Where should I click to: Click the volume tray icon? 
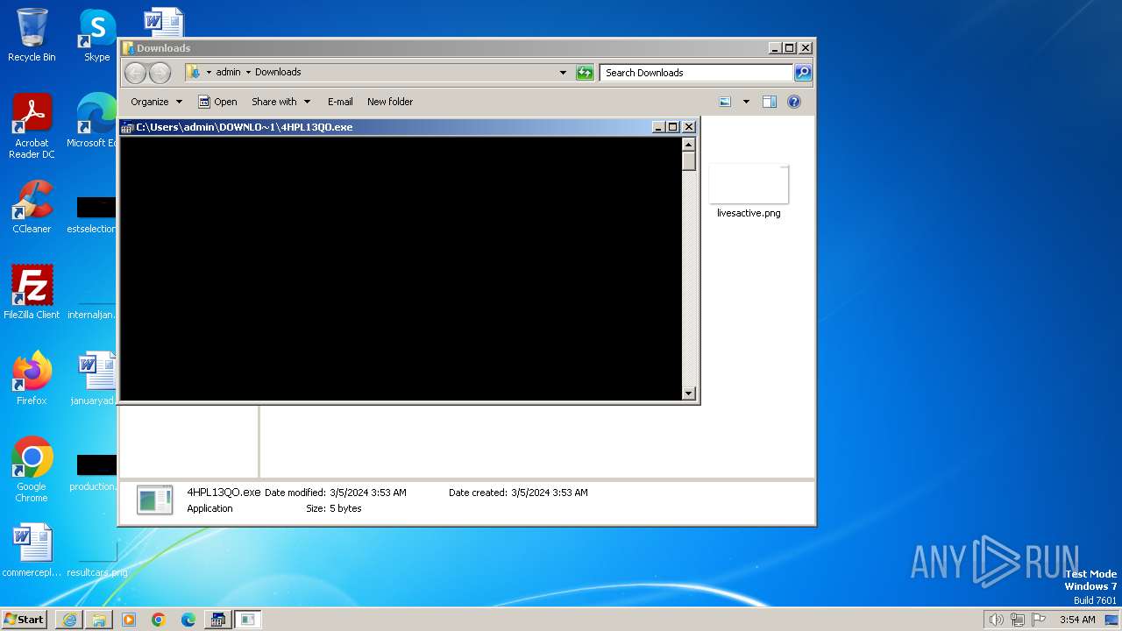pos(996,620)
